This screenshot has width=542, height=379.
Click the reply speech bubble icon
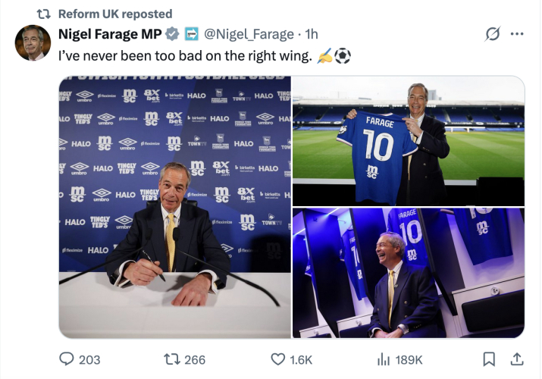[67, 359]
